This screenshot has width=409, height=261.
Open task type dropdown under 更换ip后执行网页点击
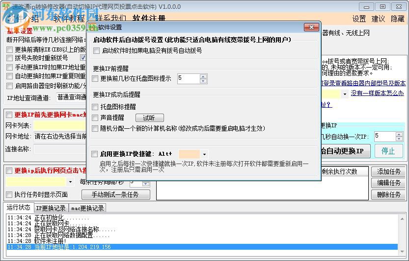[x=70, y=182]
